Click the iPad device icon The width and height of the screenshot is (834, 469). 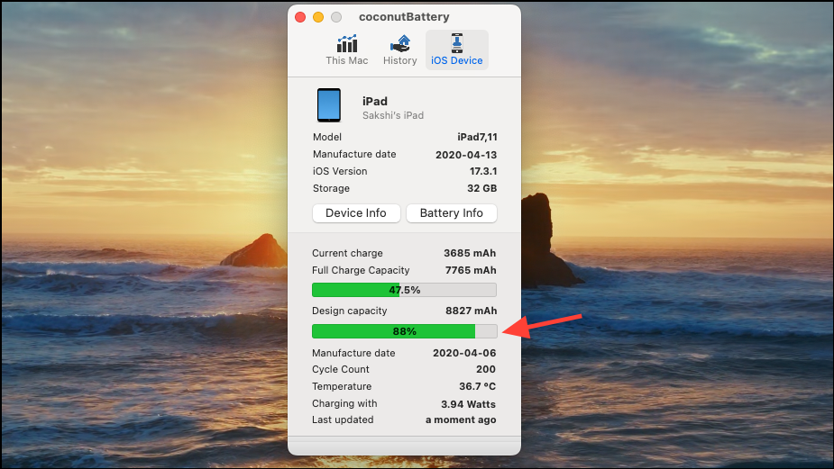click(329, 105)
